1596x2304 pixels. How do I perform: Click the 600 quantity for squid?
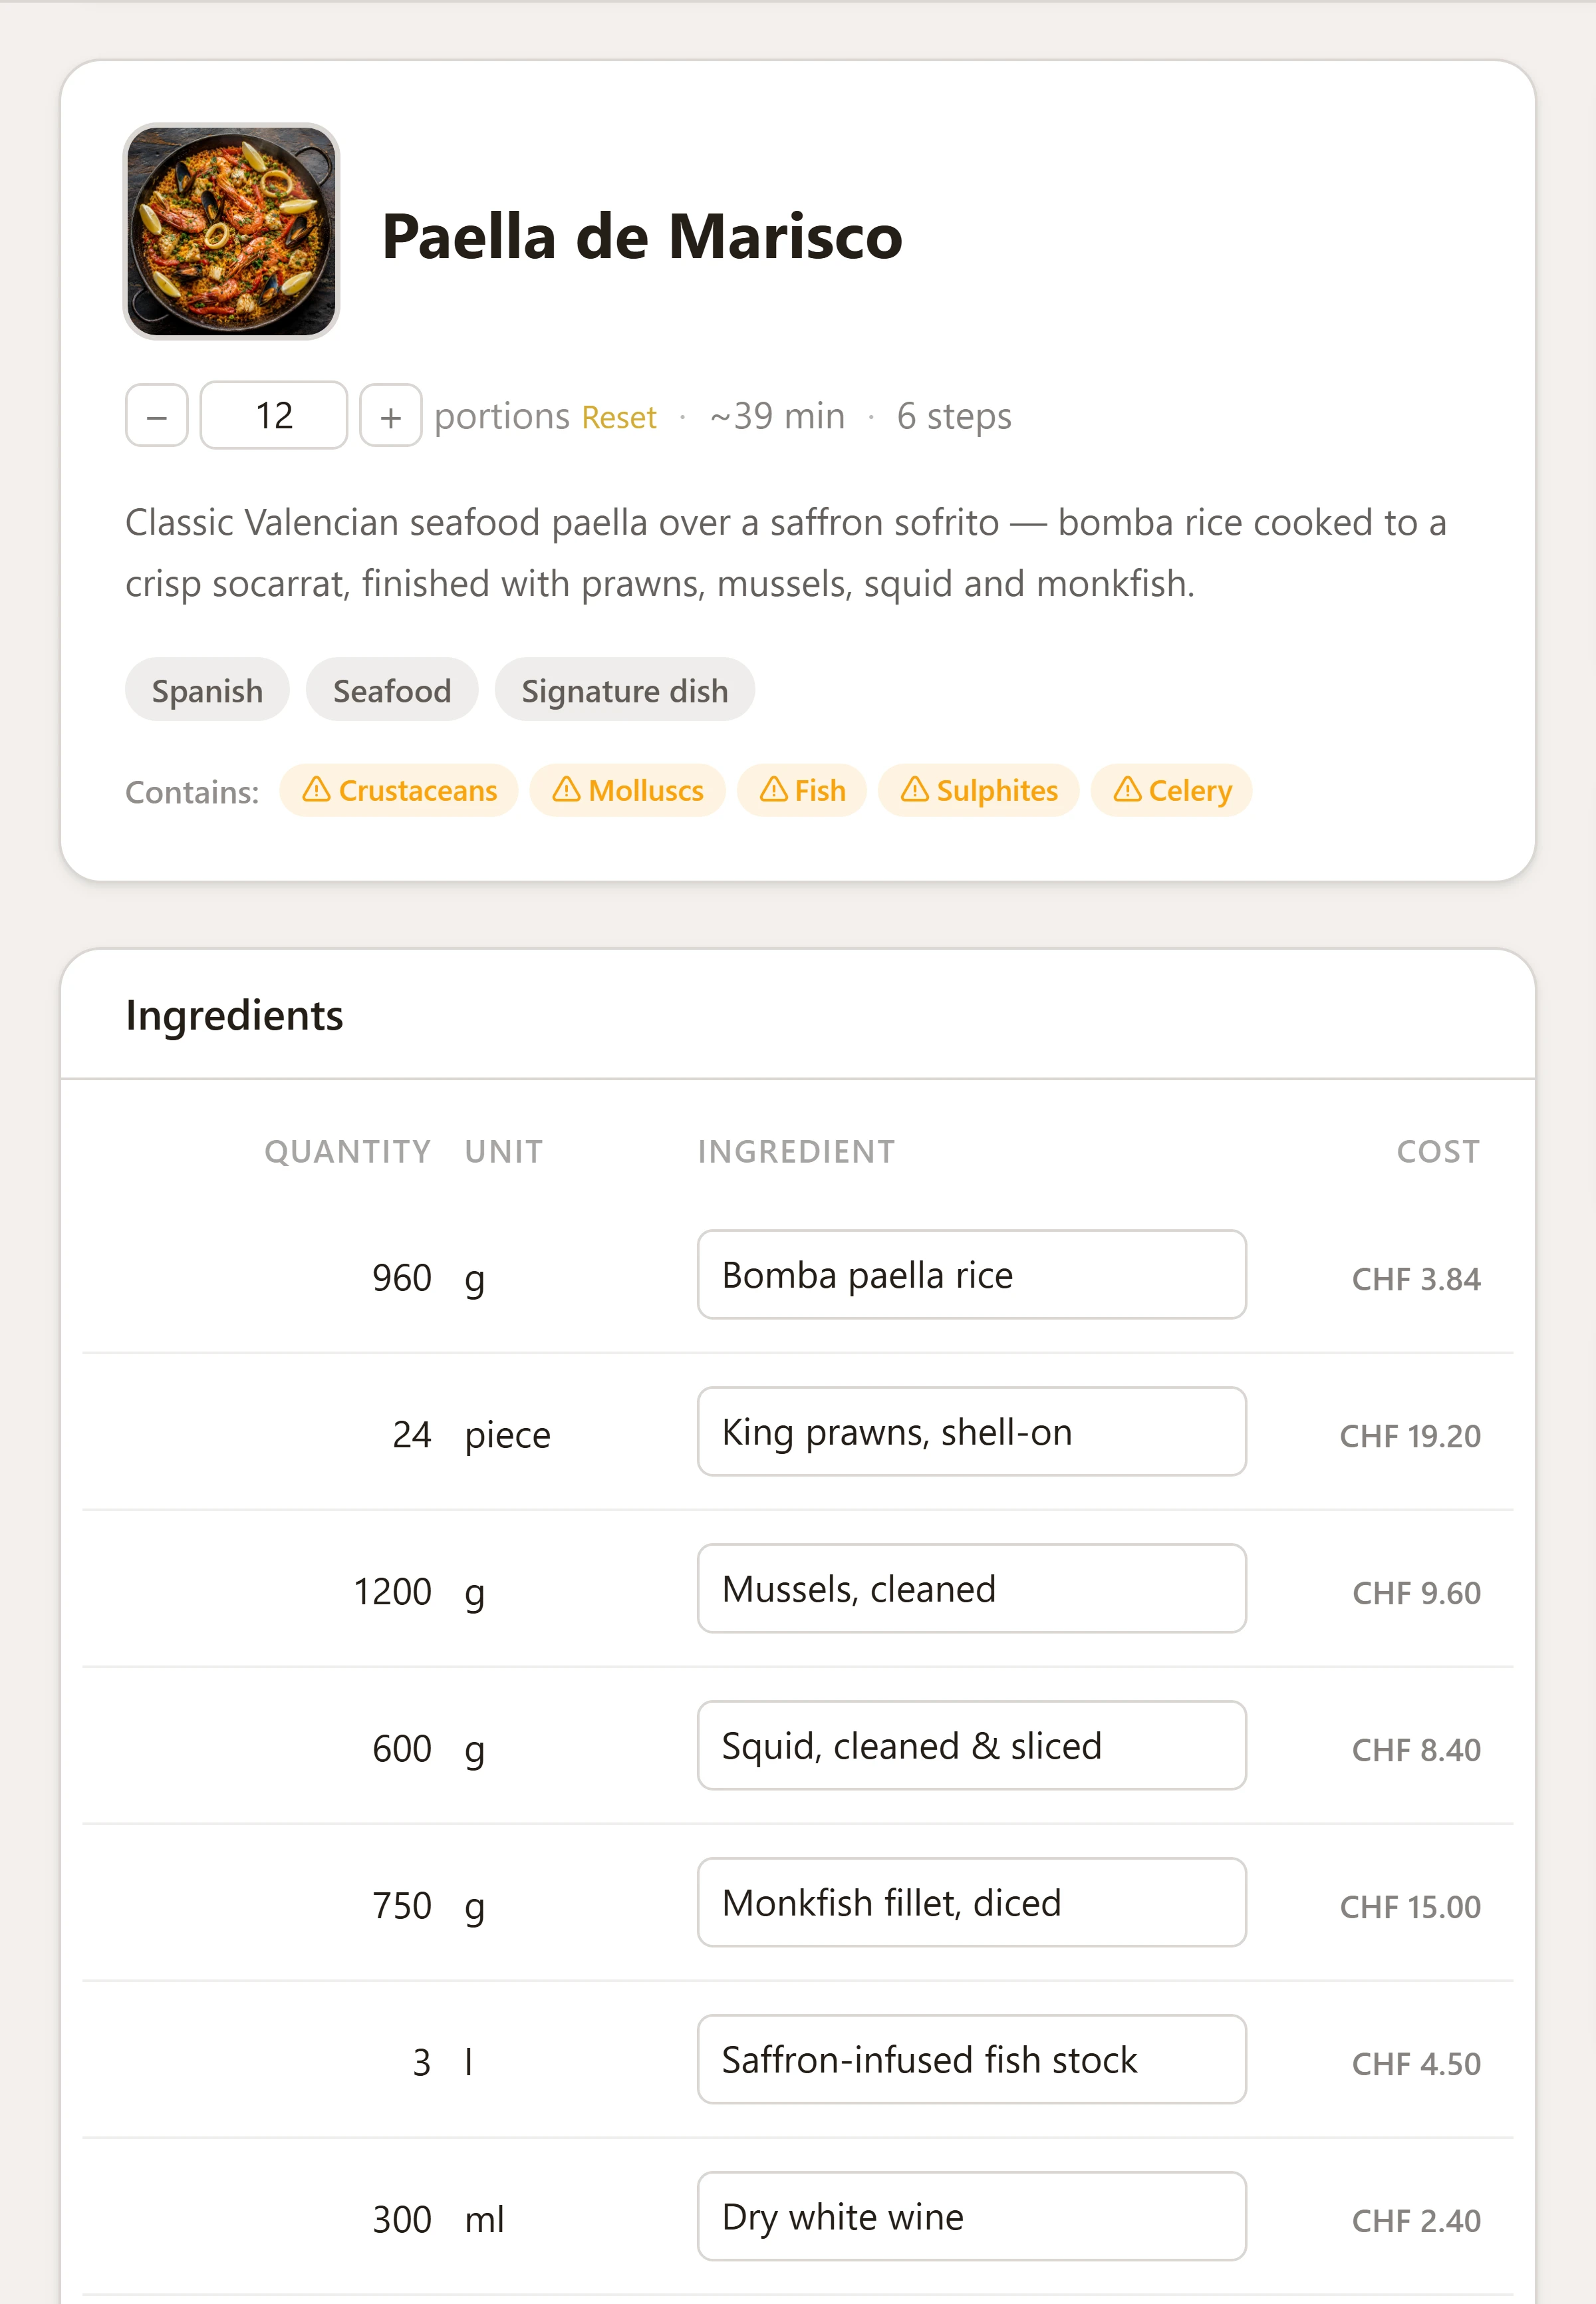[x=402, y=1749]
